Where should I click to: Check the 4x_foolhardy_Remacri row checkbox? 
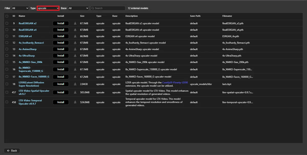point(7,43)
